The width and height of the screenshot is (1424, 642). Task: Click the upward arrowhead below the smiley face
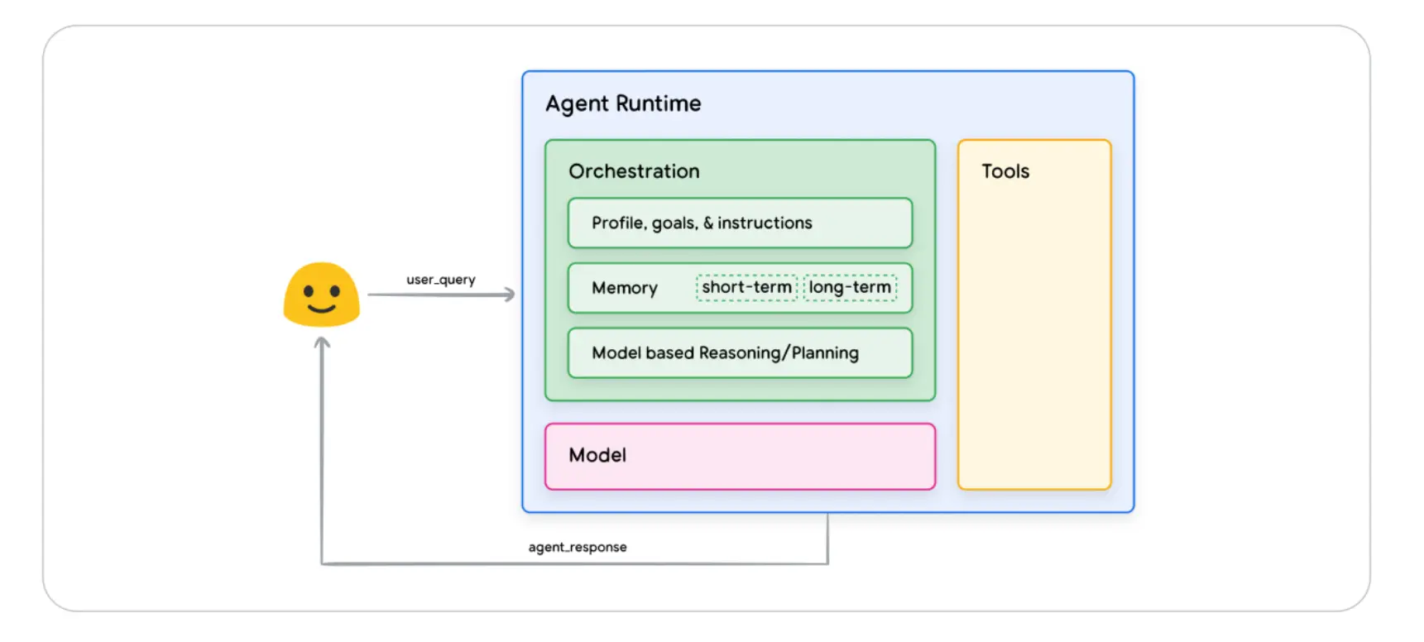coord(322,343)
